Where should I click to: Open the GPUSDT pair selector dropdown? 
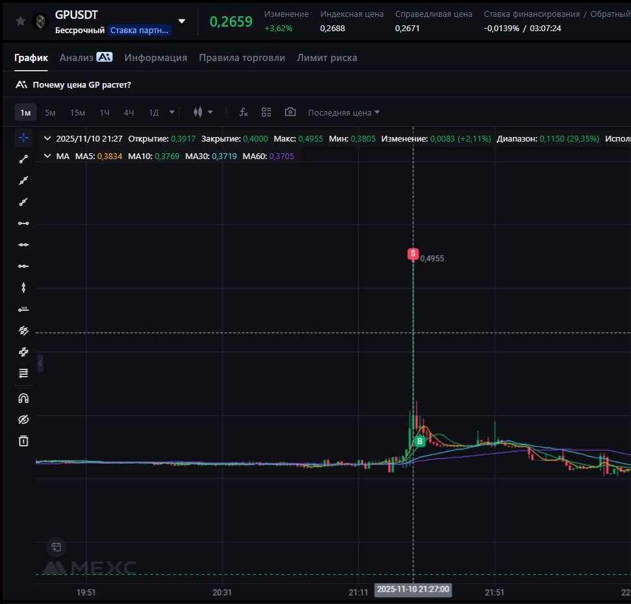pyautogui.click(x=182, y=21)
